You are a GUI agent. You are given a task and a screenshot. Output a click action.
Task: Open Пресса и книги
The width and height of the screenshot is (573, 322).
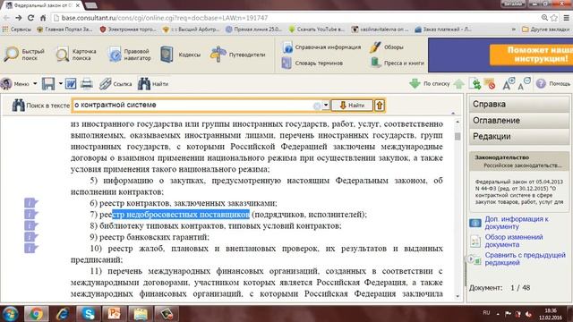(x=398, y=63)
